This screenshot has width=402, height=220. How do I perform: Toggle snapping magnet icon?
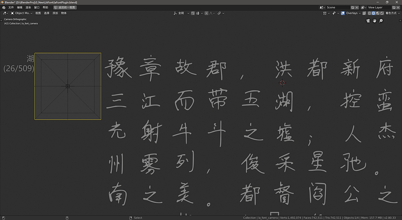pos(193,13)
